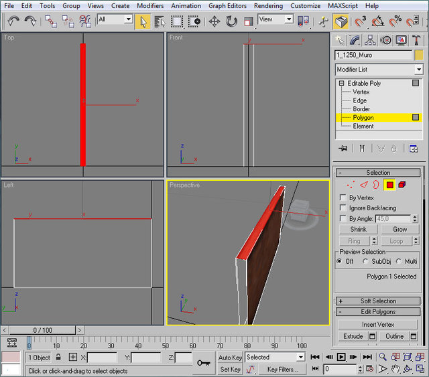Open the Hierarchy command panel tab
Screen dimensions: 429x377
point(371,41)
